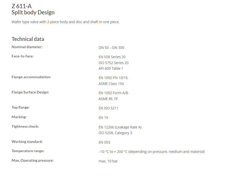Click the Z 611-A heading

(x=22, y=6)
